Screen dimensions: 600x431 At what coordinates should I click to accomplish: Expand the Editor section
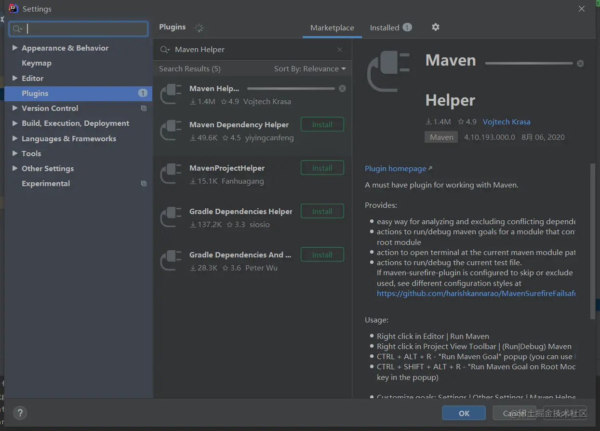(x=15, y=78)
